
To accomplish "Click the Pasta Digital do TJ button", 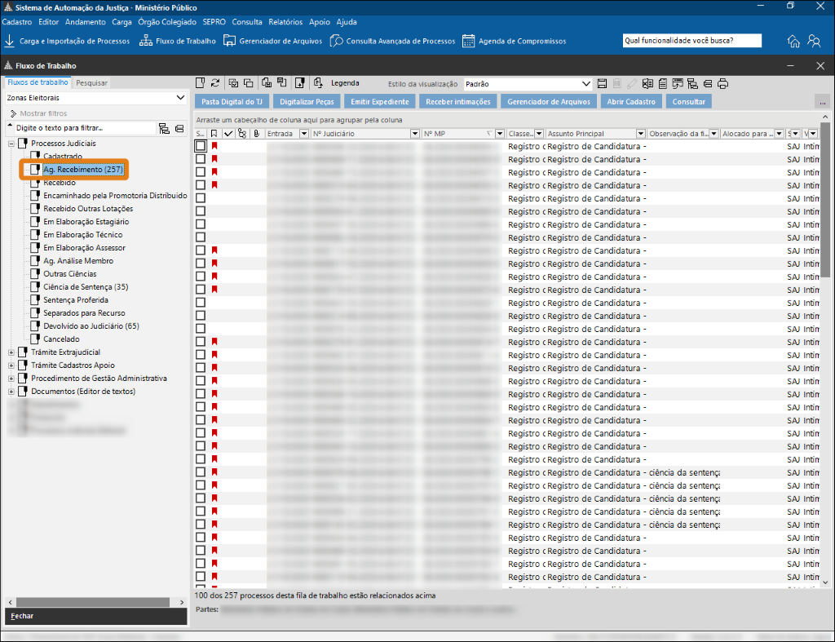I will point(232,102).
